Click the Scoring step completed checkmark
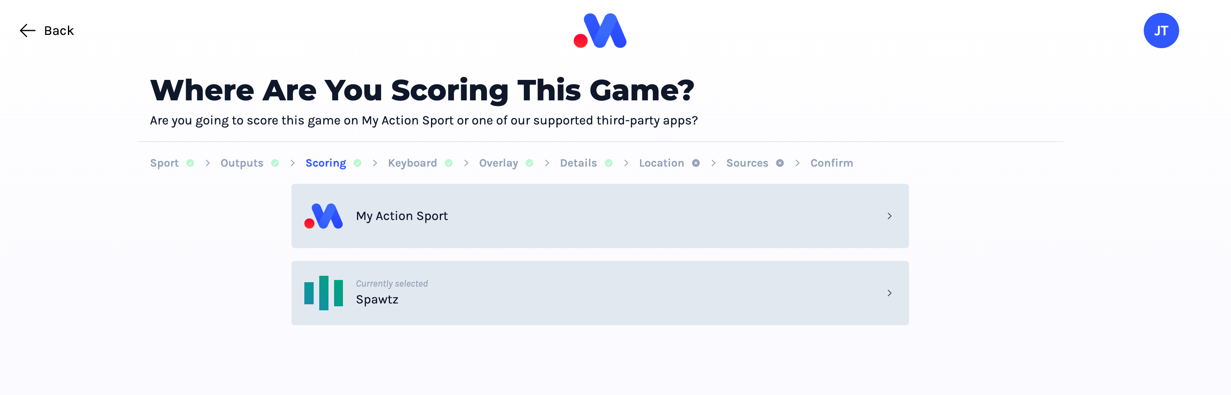 357,163
